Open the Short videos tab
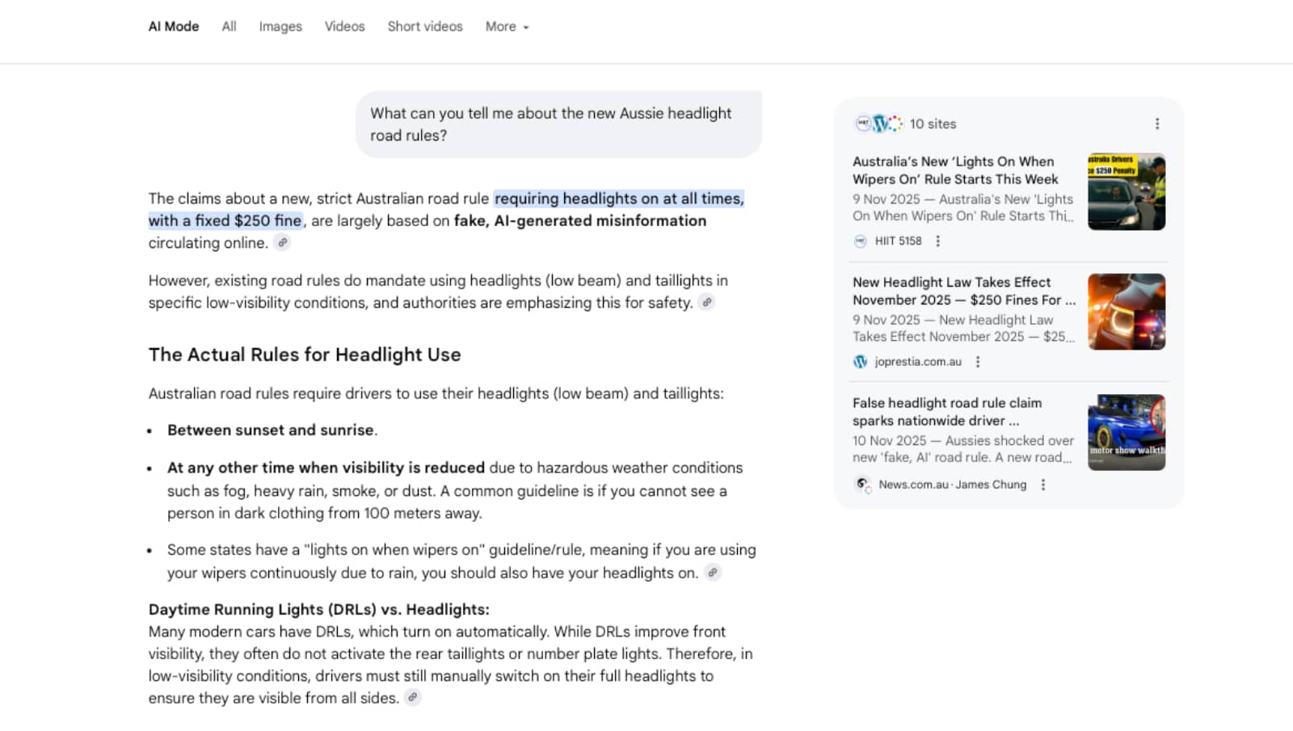The height and width of the screenshot is (731, 1293). coord(425,27)
